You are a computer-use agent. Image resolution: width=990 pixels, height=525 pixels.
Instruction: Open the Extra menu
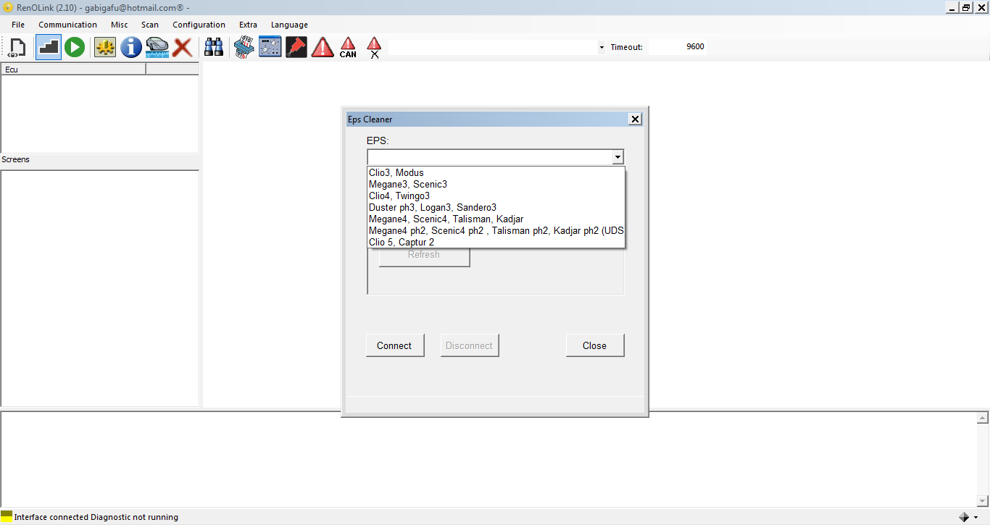(x=248, y=25)
